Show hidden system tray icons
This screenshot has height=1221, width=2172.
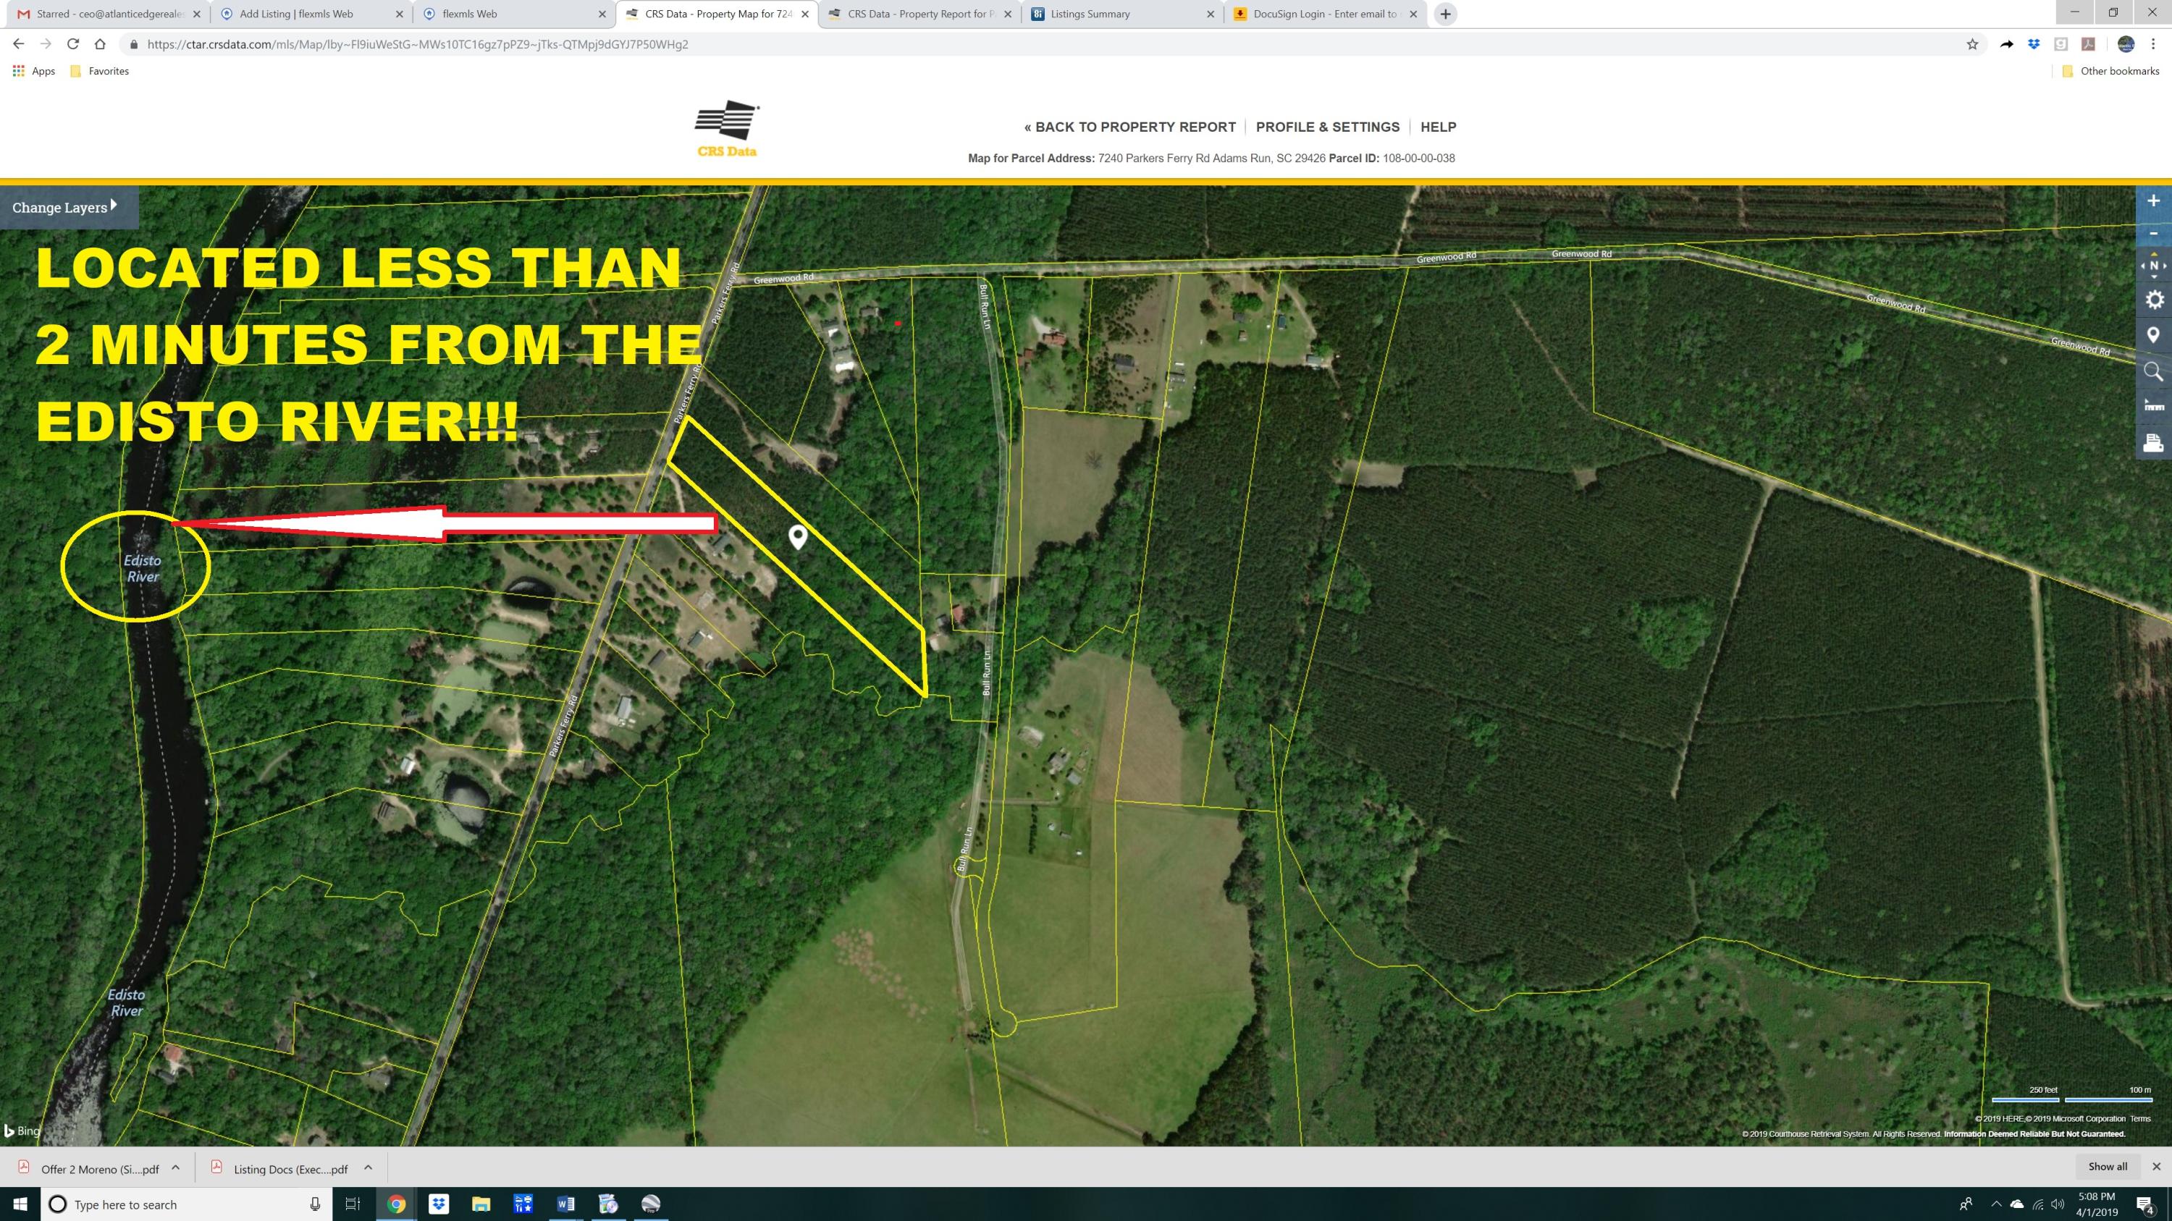click(x=1996, y=1204)
